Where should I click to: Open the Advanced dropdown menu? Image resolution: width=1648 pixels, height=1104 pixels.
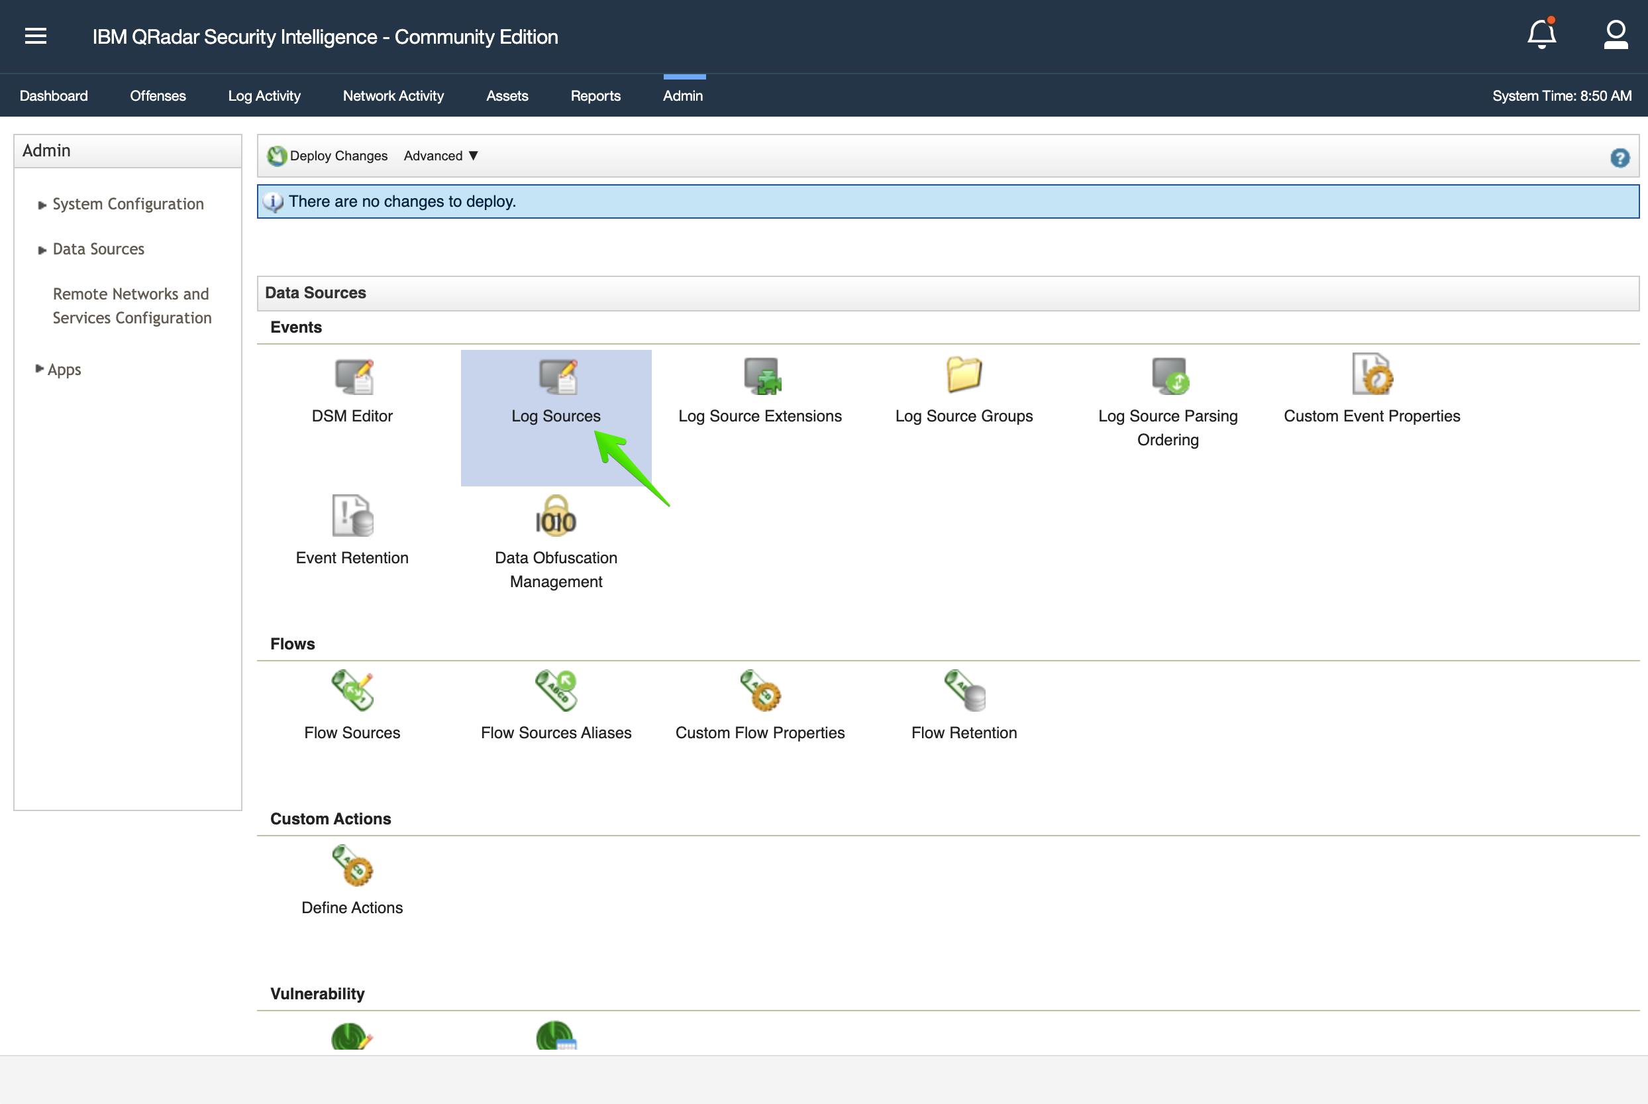(x=440, y=156)
